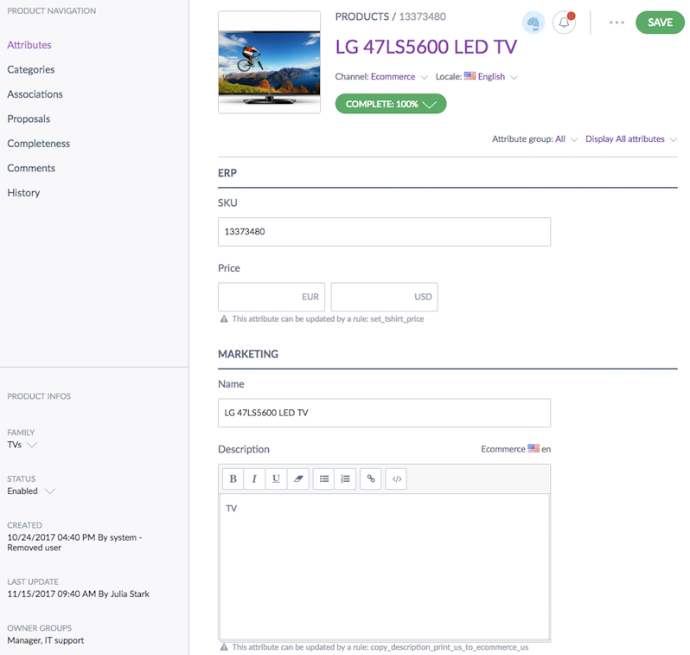Click the SKU input field

click(x=384, y=232)
